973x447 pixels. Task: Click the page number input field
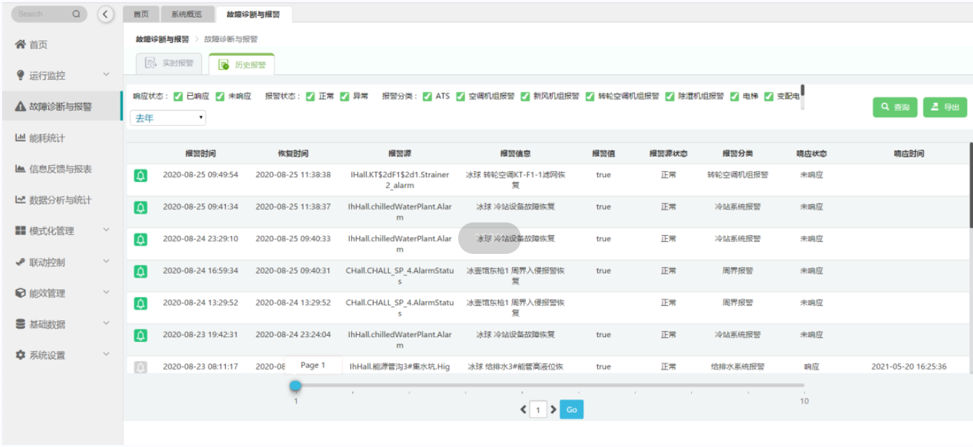tap(538, 410)
